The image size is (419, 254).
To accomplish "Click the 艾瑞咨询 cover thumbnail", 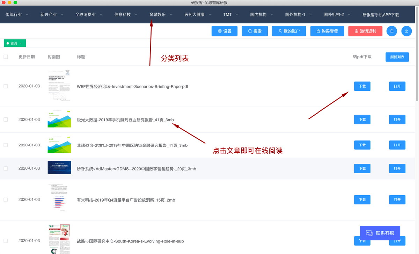I will click(x=59, y=145).
